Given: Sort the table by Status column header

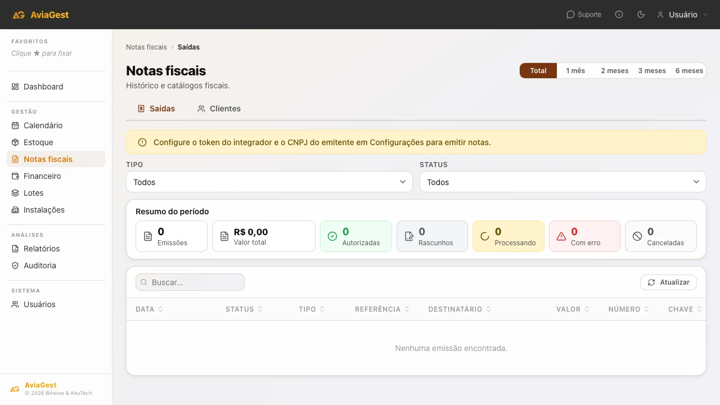Looking at the screenshot, I should [x=245, y=309].
